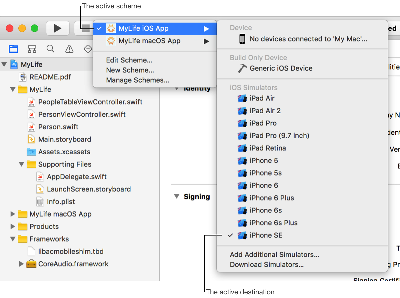Collapse the Signing section triangle

click(x=177, y=196)
